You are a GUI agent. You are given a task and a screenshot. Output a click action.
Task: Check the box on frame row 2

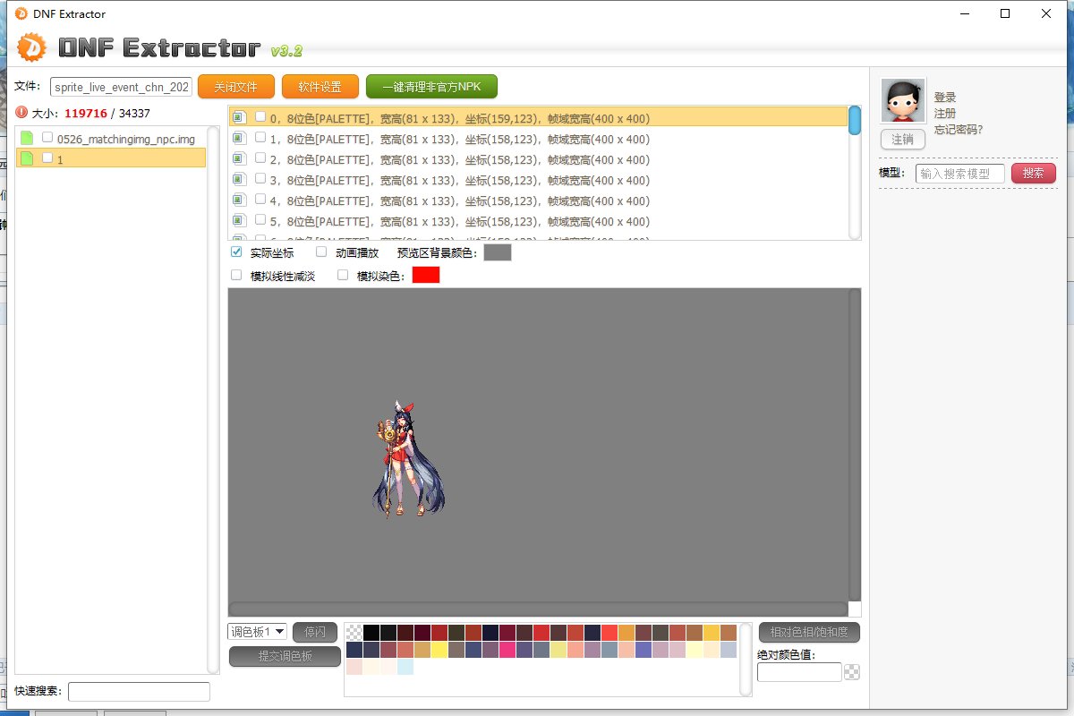coord(260,158)
